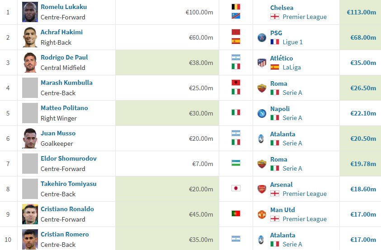Click the Man Utd club crest icon

coord(262,214)
